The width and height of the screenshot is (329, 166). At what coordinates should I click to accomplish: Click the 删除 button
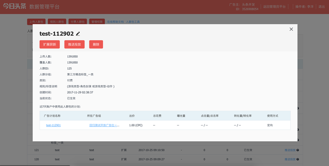click(x=96, y=44)
